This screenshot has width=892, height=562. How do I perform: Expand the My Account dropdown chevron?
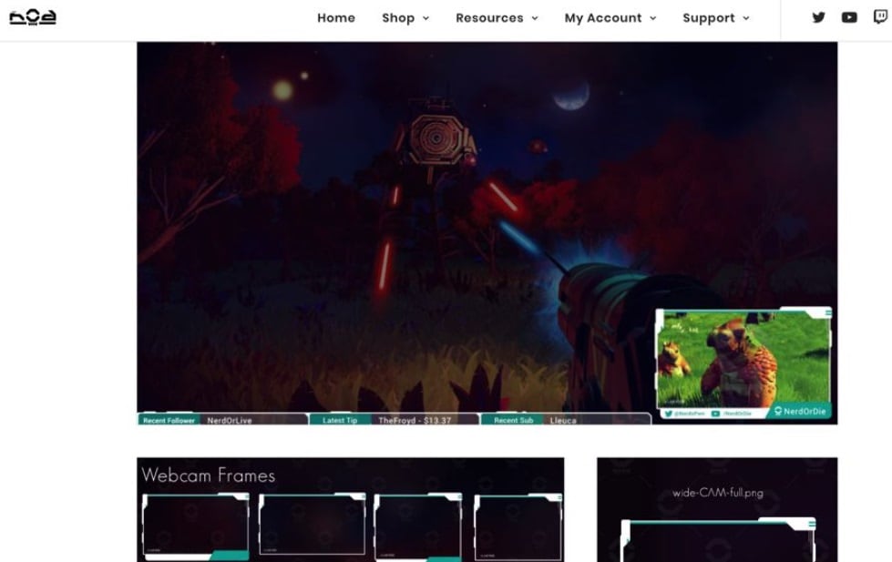(652, 18)
